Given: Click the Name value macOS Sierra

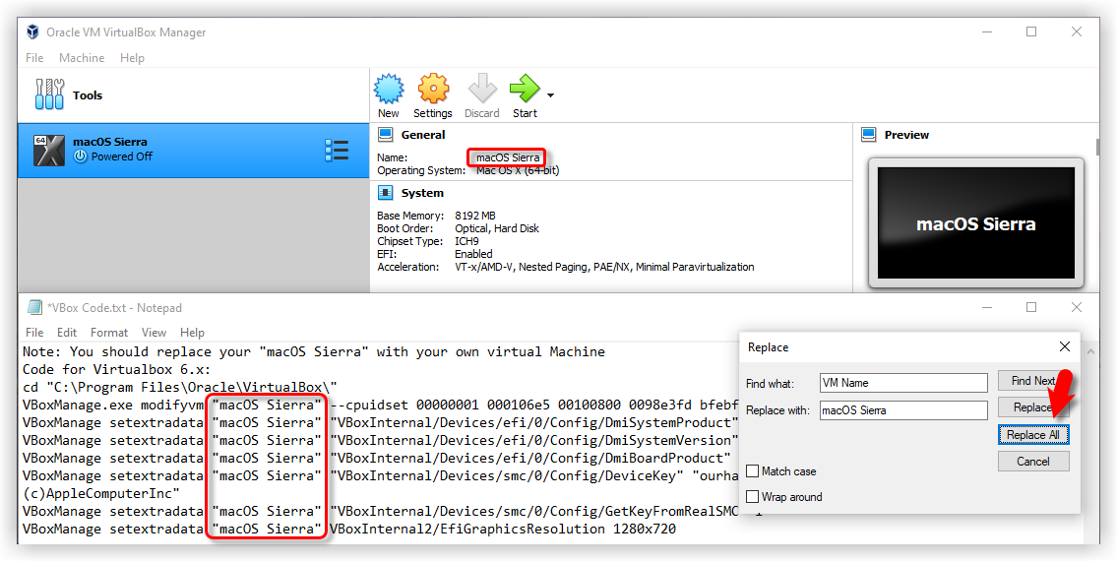Looking at the screenshot, I should (508, 157).
